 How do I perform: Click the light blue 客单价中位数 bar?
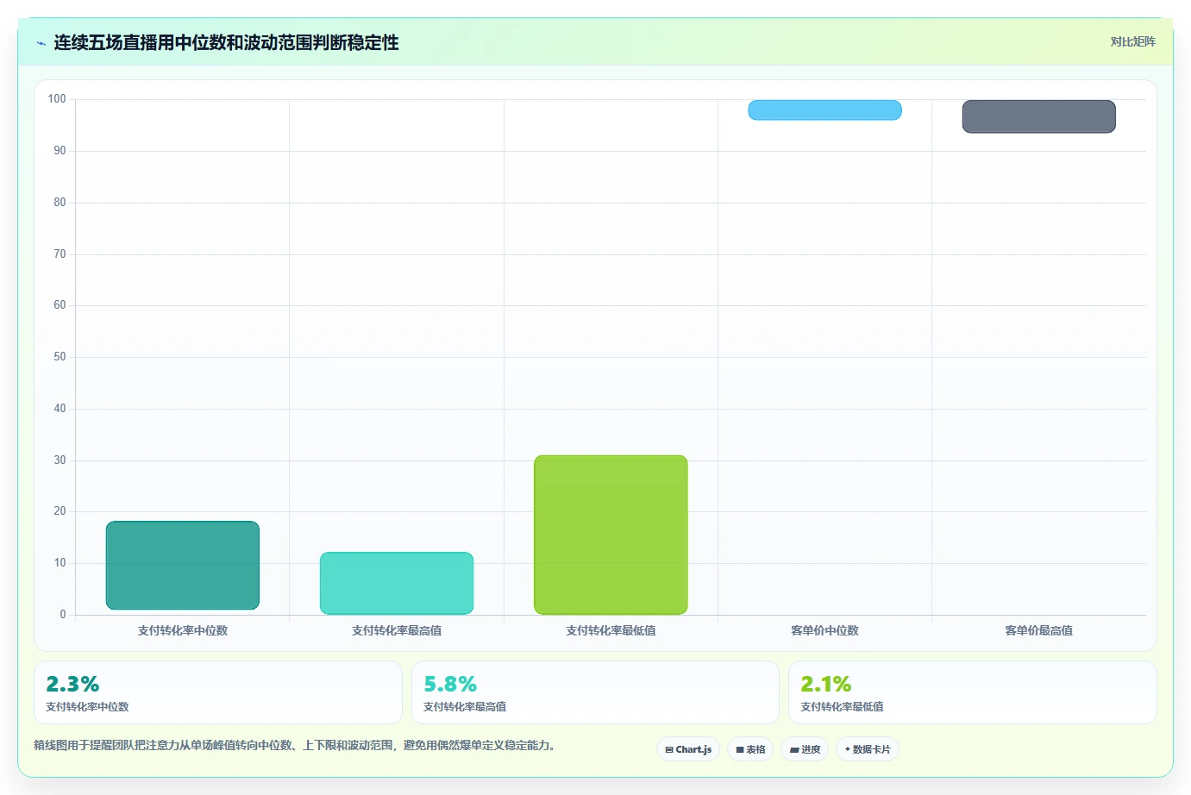click(x=824, y=110)
